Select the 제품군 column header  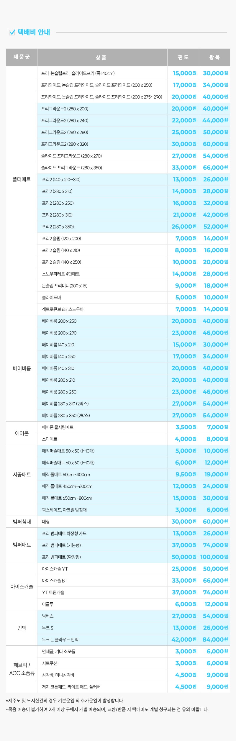tap(22, 57)
